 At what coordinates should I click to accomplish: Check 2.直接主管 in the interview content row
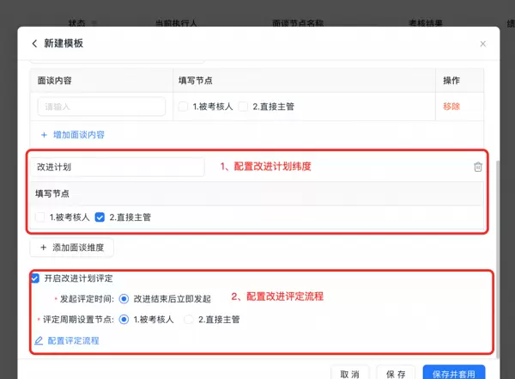pyautogui.click(x=243, y=107)
